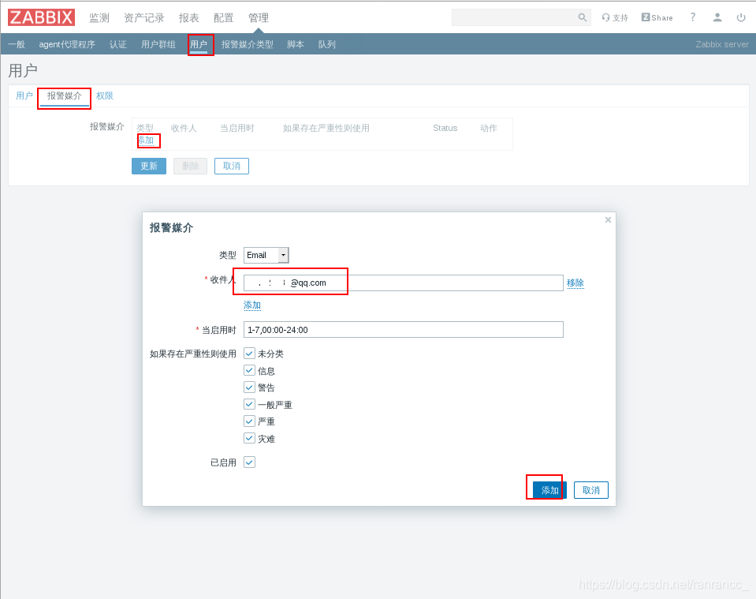Toggle the 警告 severity checkbox
Image resolution: width=756 pixels, height=599 pixels.
click(x=249, y=387)
